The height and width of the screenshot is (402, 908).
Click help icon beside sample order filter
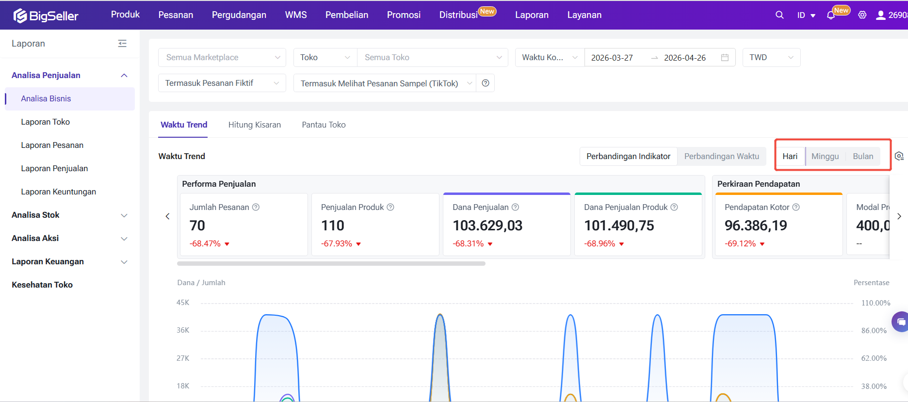click(486, 83)
